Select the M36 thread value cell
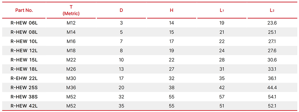Viewport: 299px width, 112px height. [71, 88]
